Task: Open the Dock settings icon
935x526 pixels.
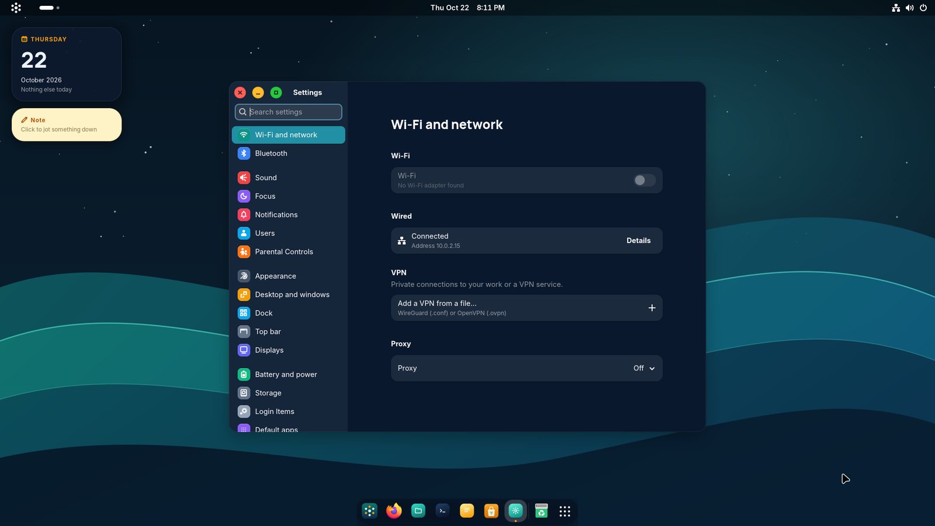Action: coord(244,313)
